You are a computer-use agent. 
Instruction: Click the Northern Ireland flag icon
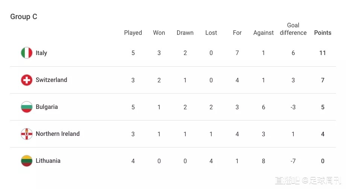(27, 134)
